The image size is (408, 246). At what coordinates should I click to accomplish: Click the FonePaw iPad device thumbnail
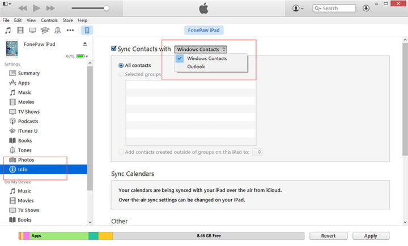pyautogui.click(x=12, y=48)
